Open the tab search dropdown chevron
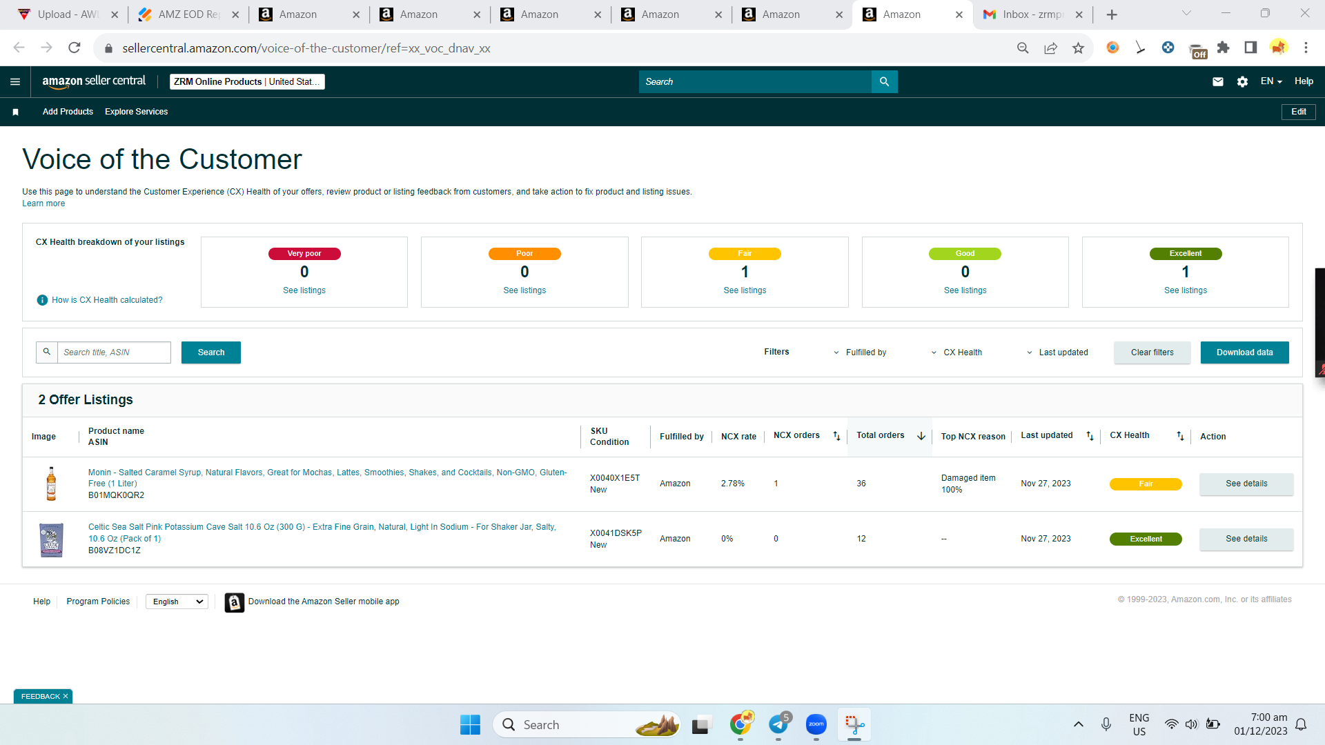The height and width of the screenshot is (745, 1325). point(1186,14)
